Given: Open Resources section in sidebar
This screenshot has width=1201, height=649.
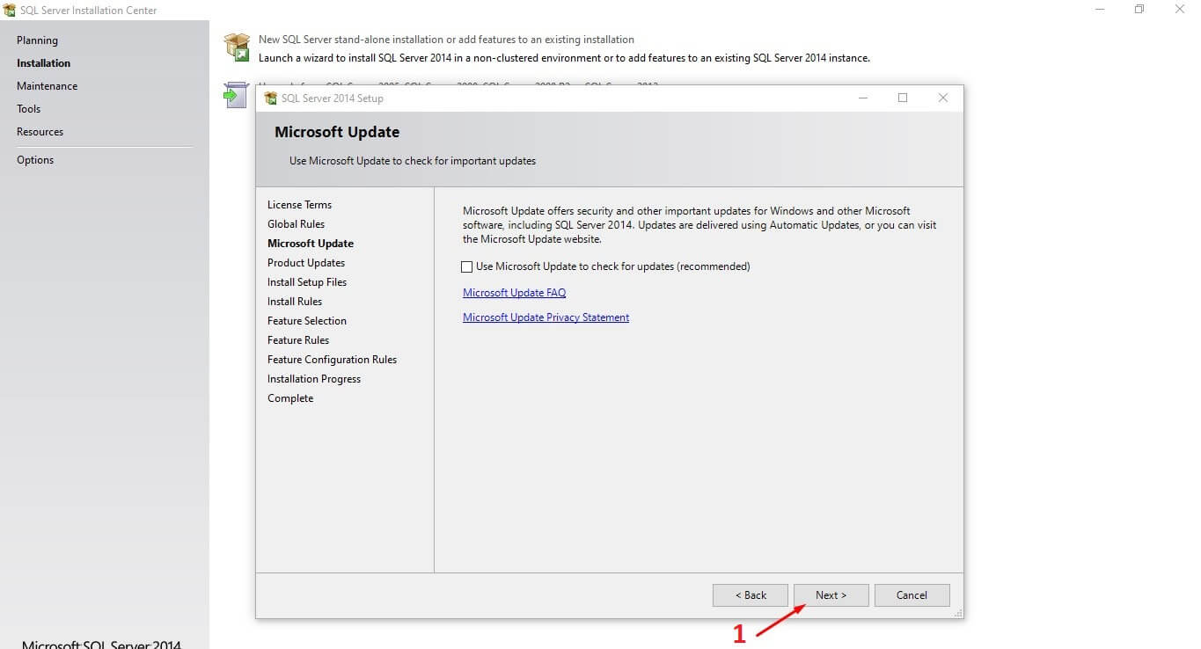Looking at the screenshot, I should [40, 132].
